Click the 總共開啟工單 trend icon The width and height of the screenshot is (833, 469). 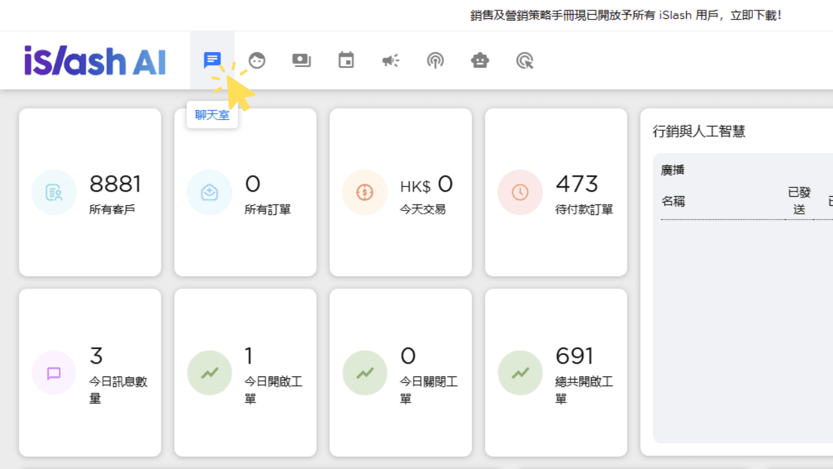pyautogui.click(x=520, y=373)
